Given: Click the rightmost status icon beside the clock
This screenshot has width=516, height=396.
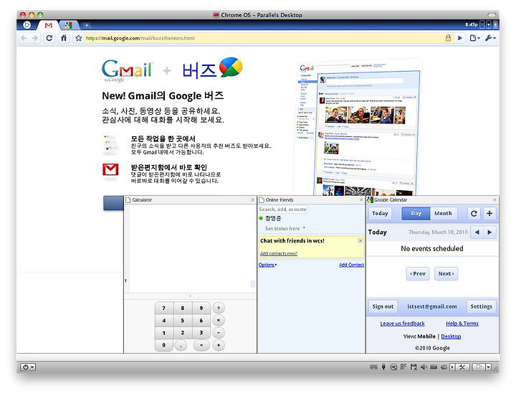Looking at the screenshot, I should (x=495, y=24).
